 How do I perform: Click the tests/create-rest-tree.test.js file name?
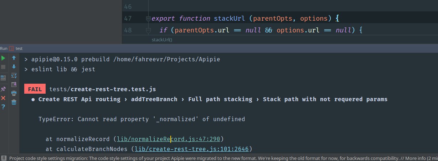pos(103,89)
